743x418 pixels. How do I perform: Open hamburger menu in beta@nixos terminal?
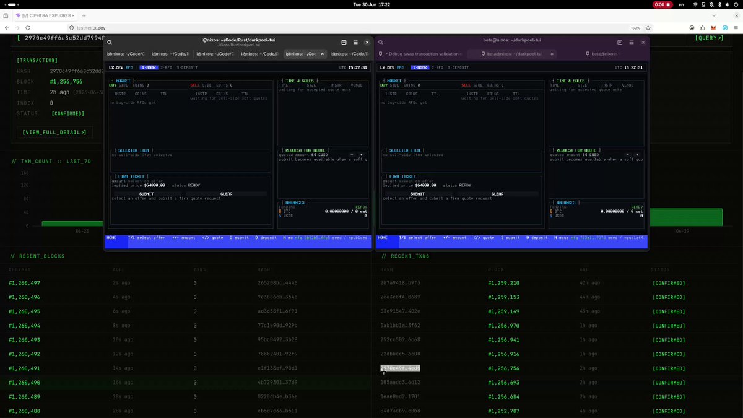(632, 42)
